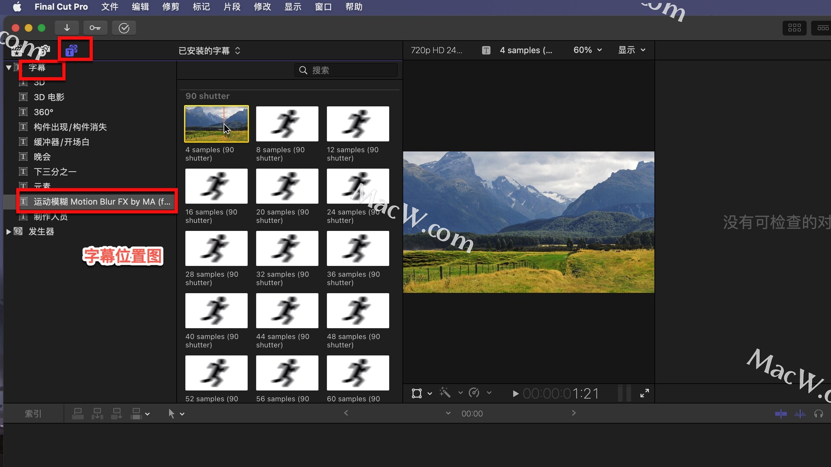The width and height of the screenshot is (831, 467).
Task: Toggle video and audio skimming
Action: 781,414
